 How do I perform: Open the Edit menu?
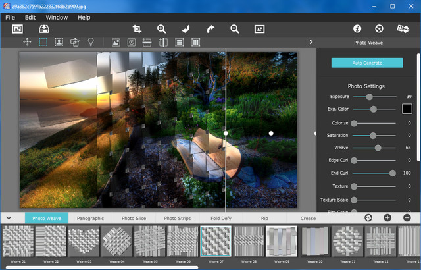(x=30, y=17)
